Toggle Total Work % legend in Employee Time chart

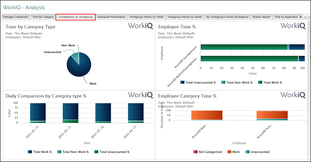click(270, 83)
